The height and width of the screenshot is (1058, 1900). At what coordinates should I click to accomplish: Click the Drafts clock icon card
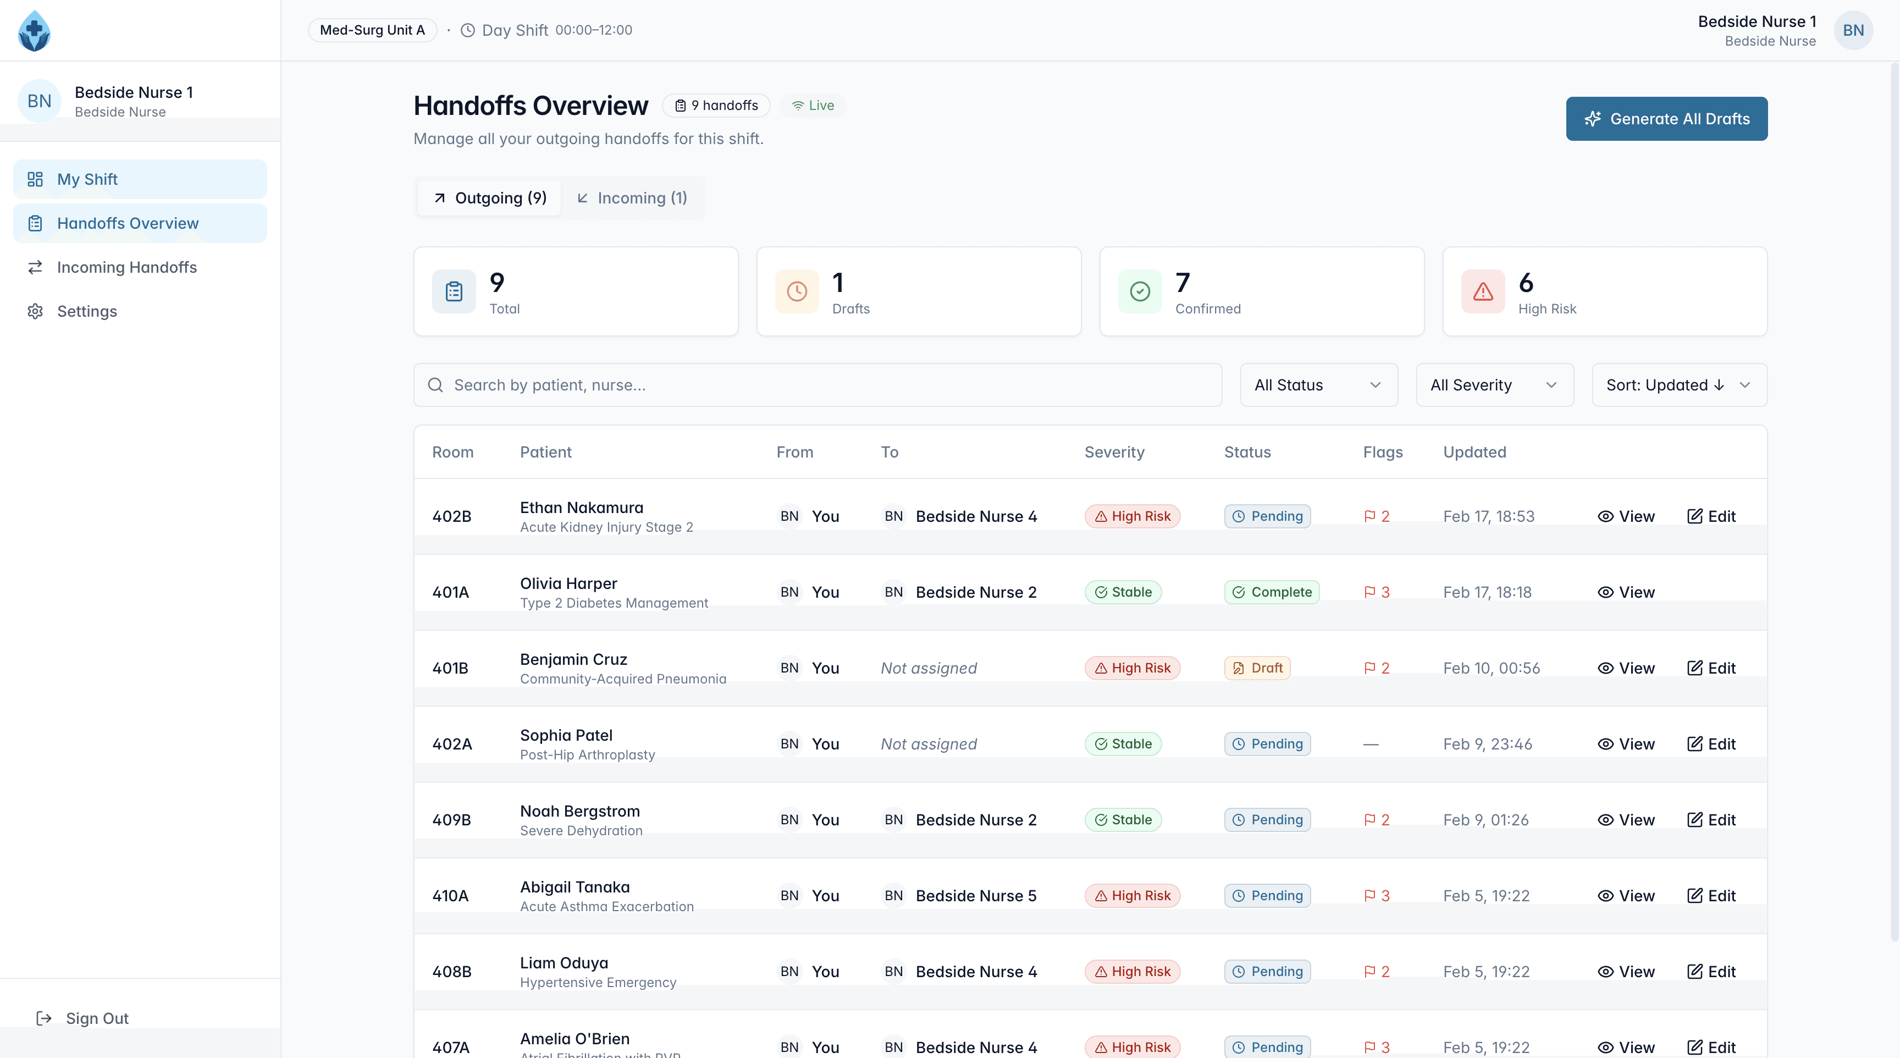coord(797,291)
